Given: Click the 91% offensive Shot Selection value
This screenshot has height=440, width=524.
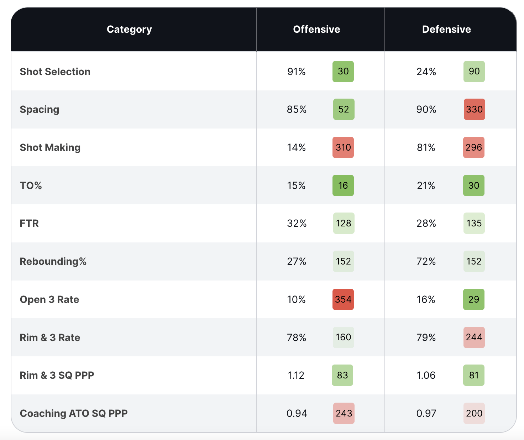Looking at the screenshot, I should pos(297,72).
